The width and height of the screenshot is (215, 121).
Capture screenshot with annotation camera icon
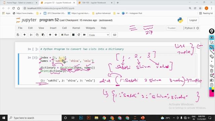point(212,80)
